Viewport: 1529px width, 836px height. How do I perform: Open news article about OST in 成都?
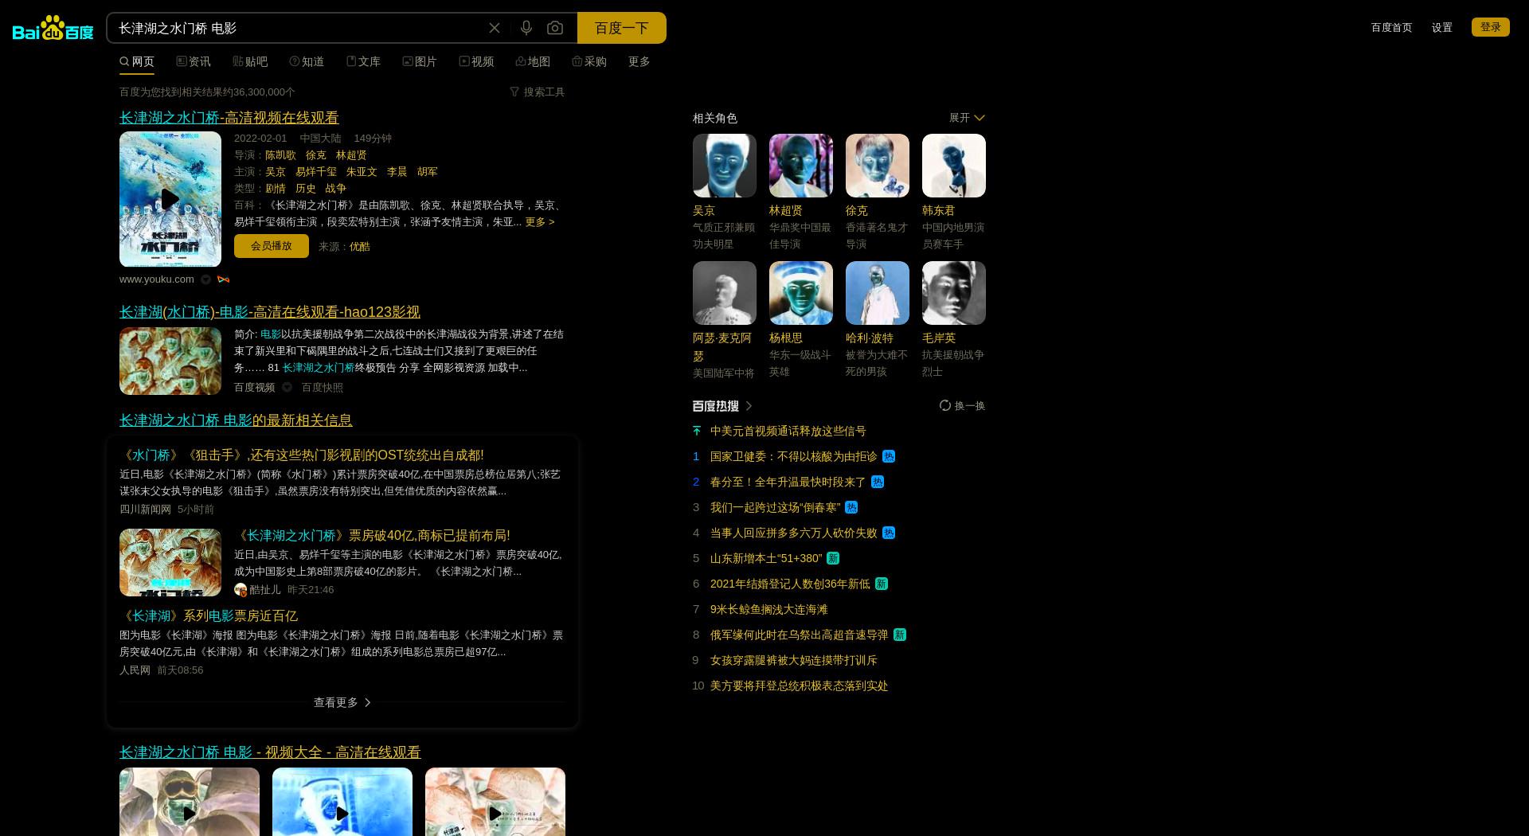click(x=302, y=455)
